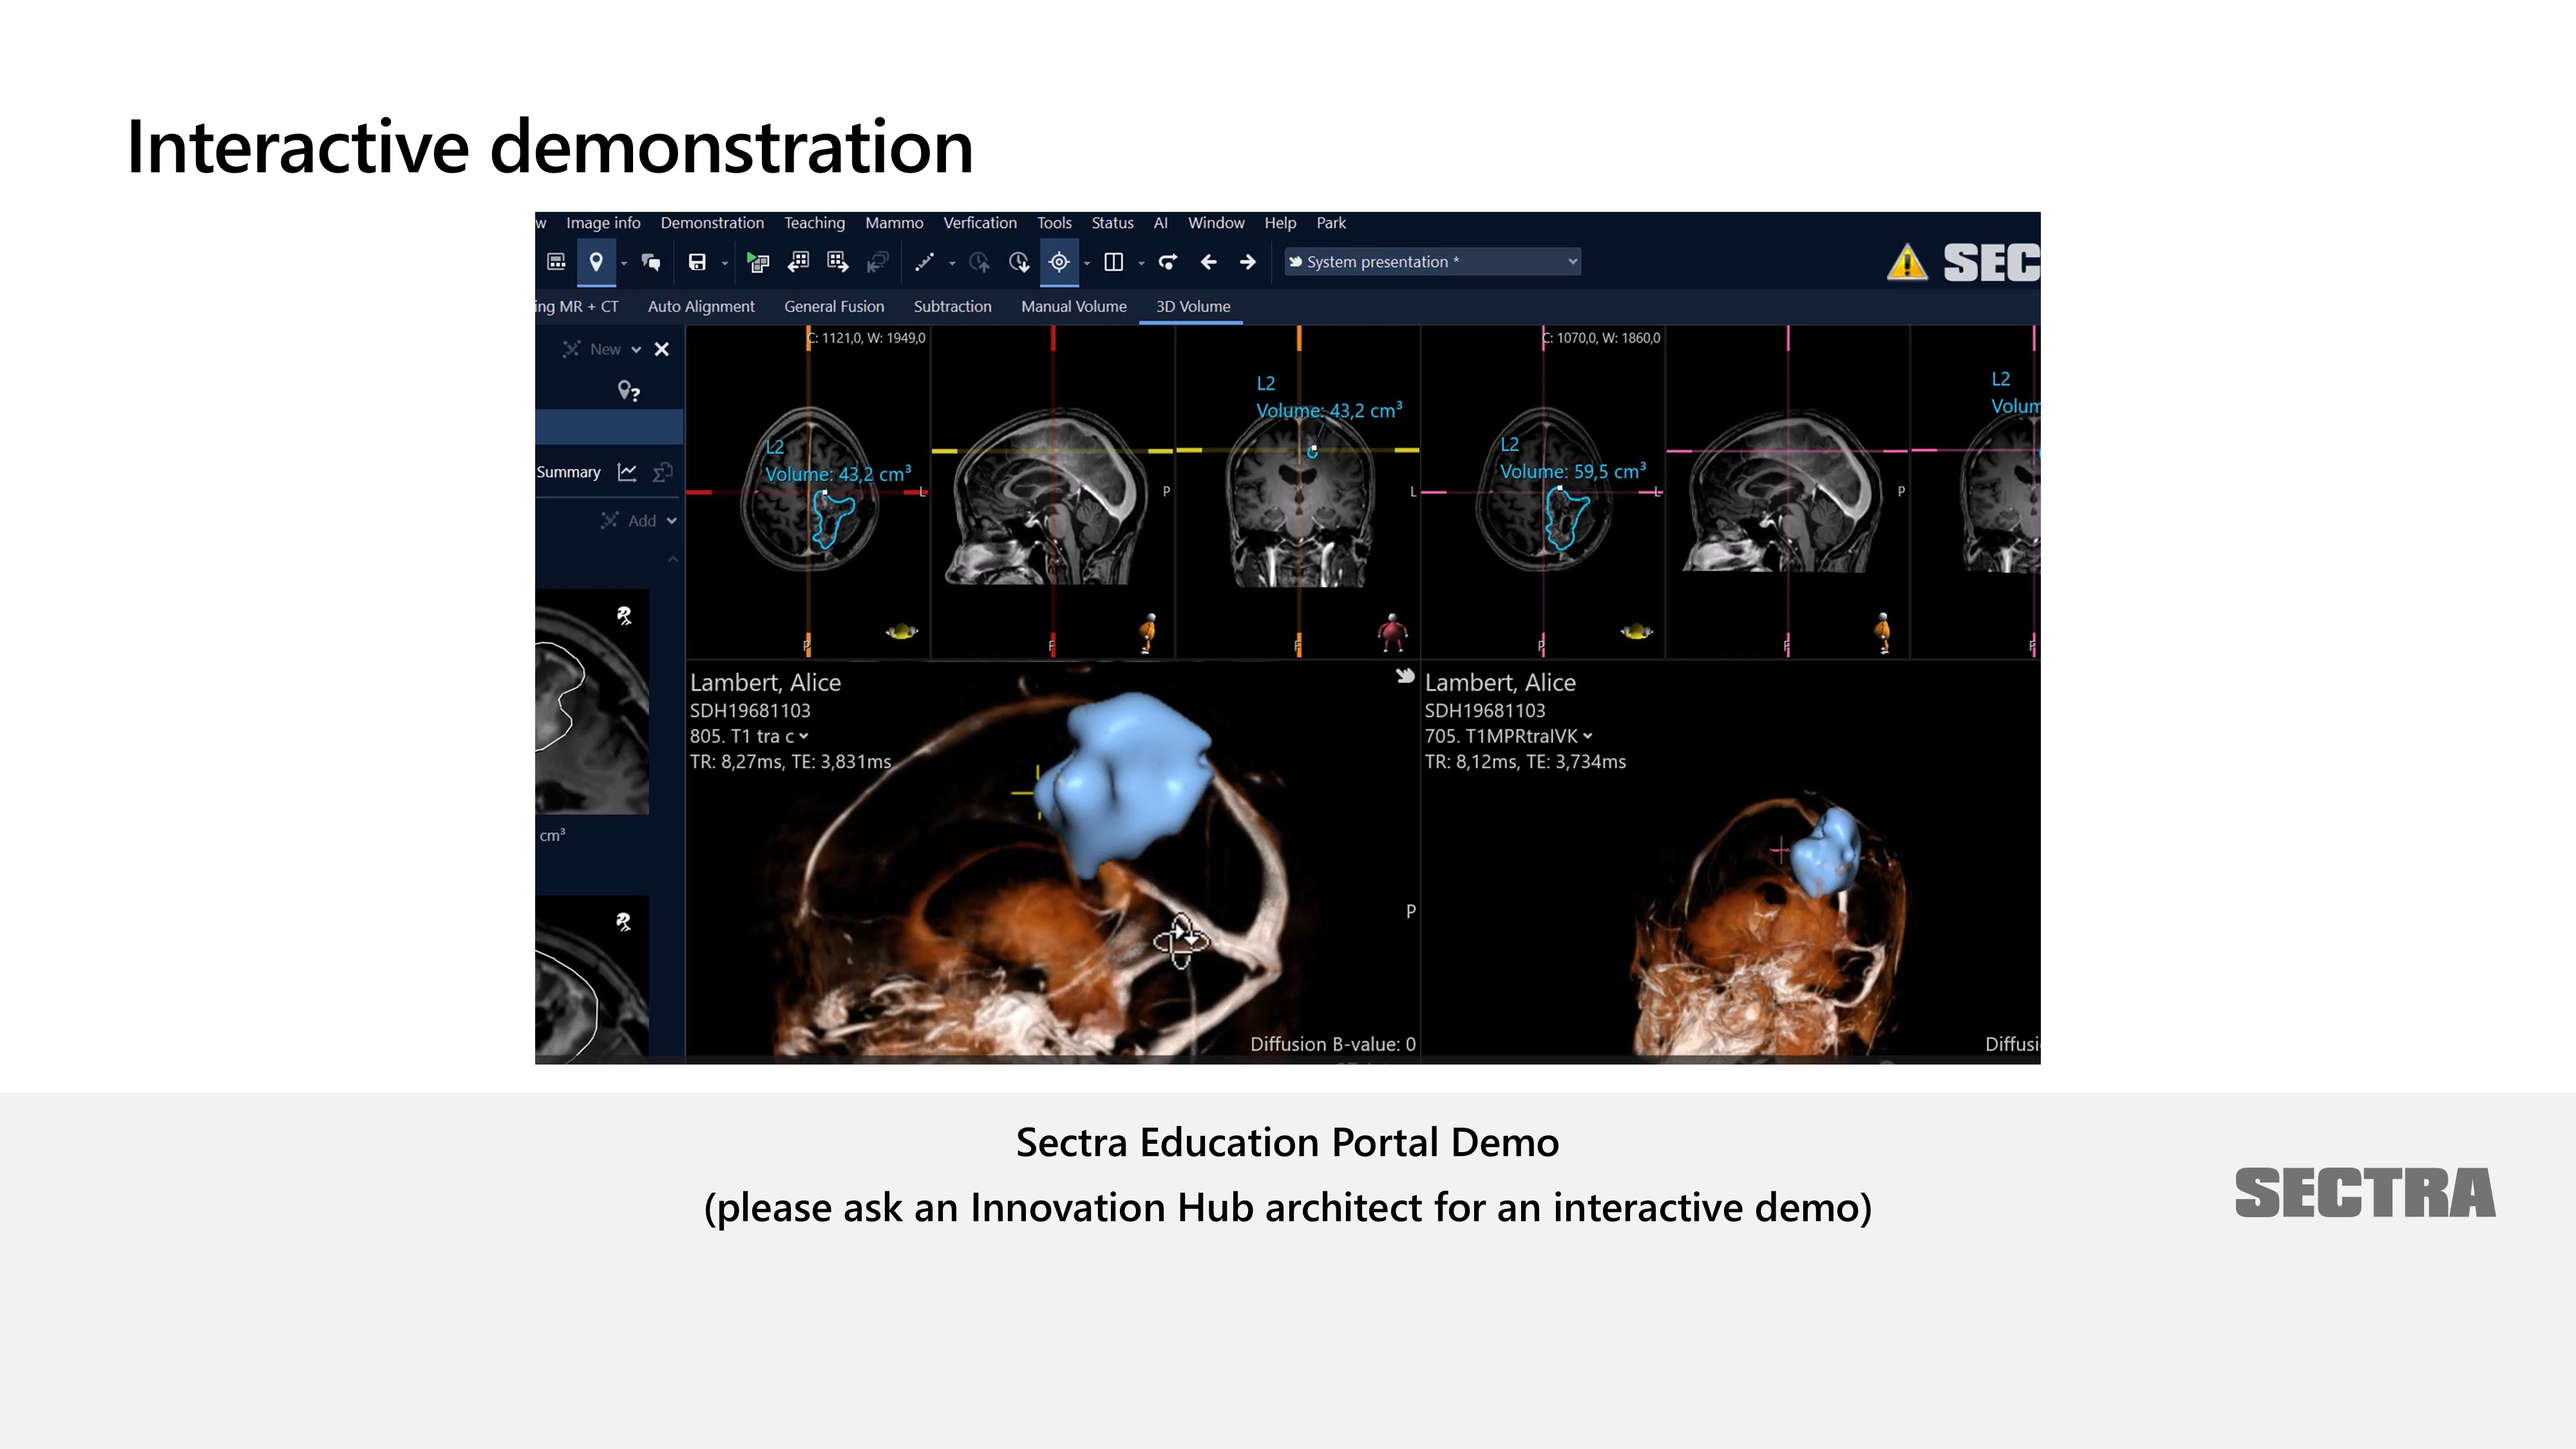Switch to the Subtraction tab
The image size is (2576, 1449).
[952, 307]
